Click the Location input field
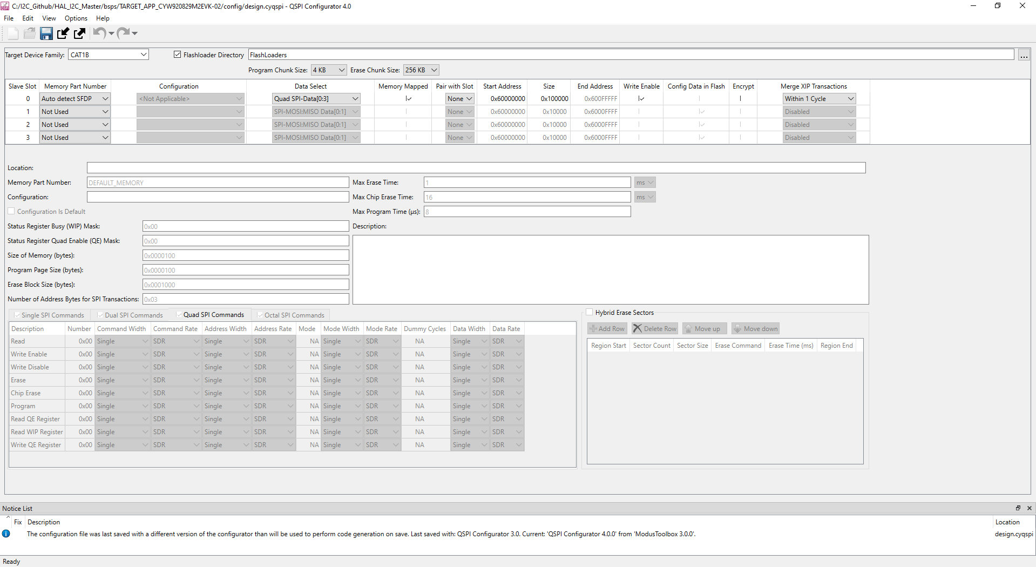1036x567 pixels. click(476, 168)
